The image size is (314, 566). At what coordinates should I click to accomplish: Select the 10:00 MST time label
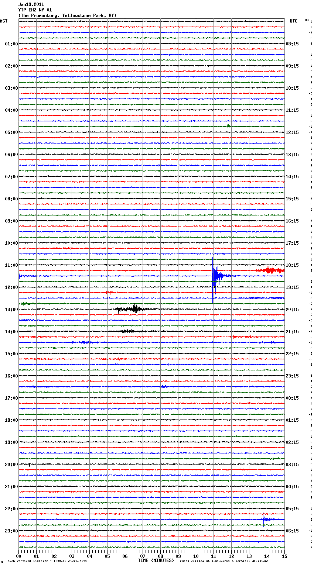click(11, 243)
